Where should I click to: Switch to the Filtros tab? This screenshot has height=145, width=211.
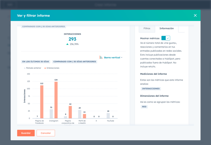[x=147, y=28]
